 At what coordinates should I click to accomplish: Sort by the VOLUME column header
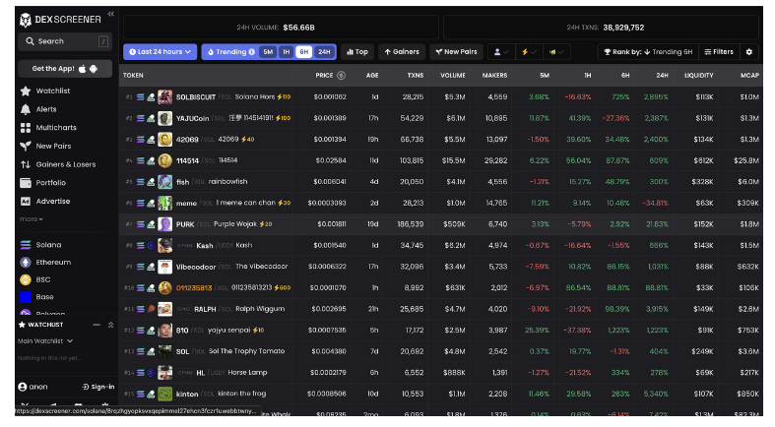[453, 76]
